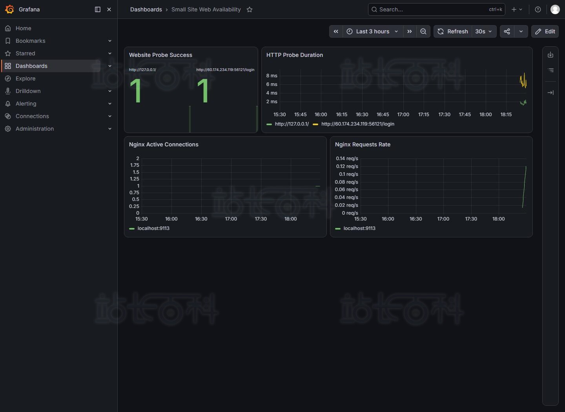Star this dashboard as favorite
Viewport: 565px width, 412px height.
click(250, 9)
